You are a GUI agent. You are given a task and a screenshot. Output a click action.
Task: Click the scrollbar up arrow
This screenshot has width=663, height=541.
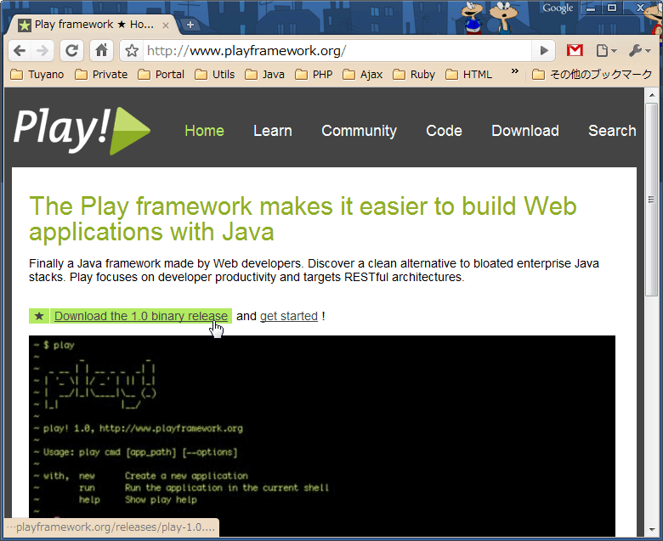652,95
